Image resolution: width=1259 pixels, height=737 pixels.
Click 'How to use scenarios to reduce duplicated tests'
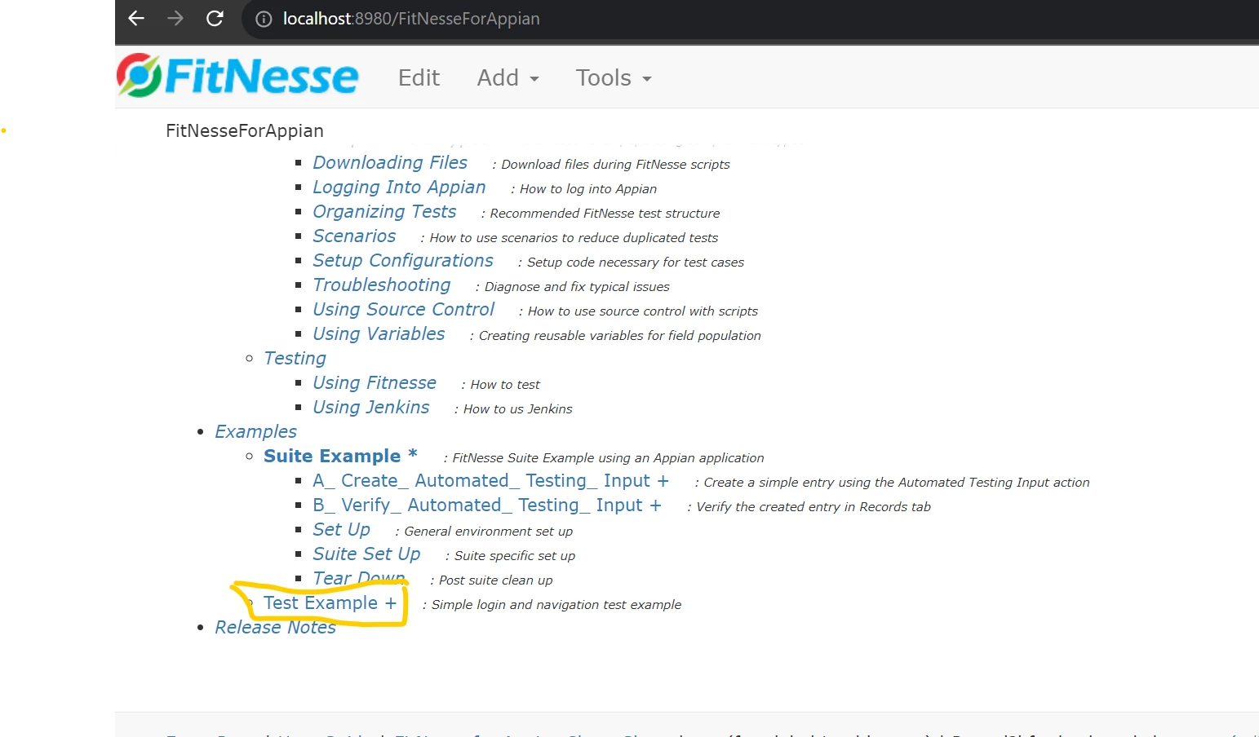click(574, 238)
